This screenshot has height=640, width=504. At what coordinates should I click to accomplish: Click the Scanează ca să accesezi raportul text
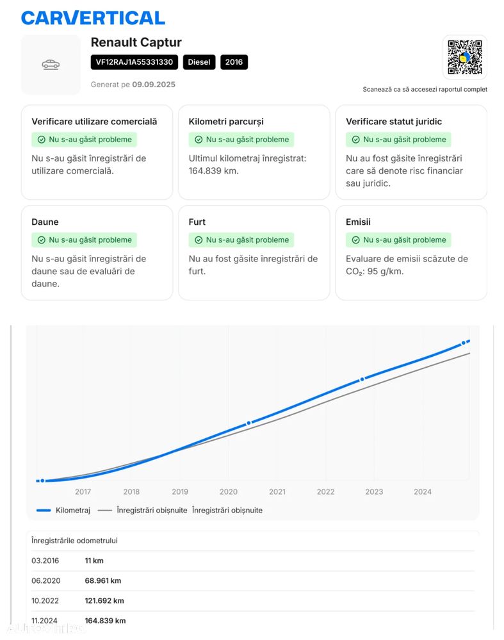click(x=425, y=90)
